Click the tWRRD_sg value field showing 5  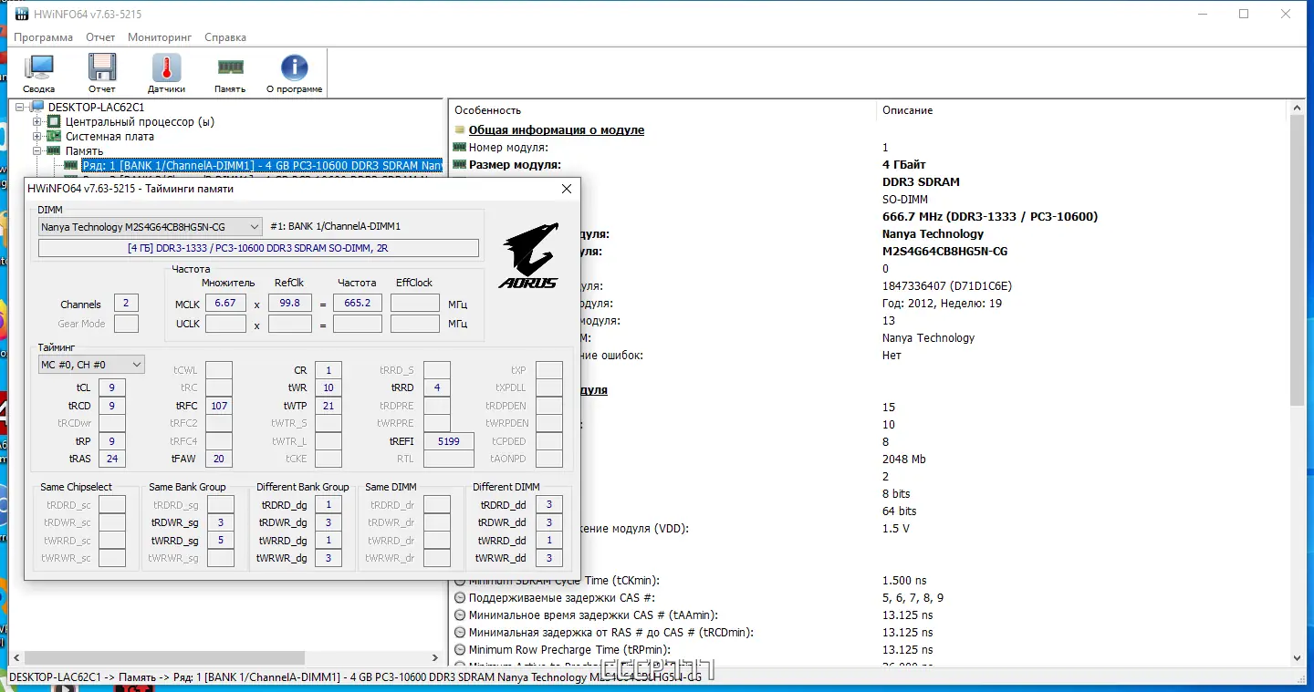[x=220, y=541]
